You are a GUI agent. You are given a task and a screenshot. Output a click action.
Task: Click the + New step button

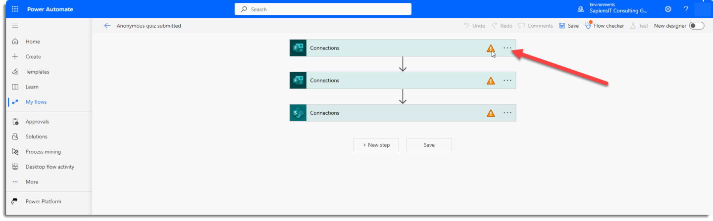pos(376,145)
